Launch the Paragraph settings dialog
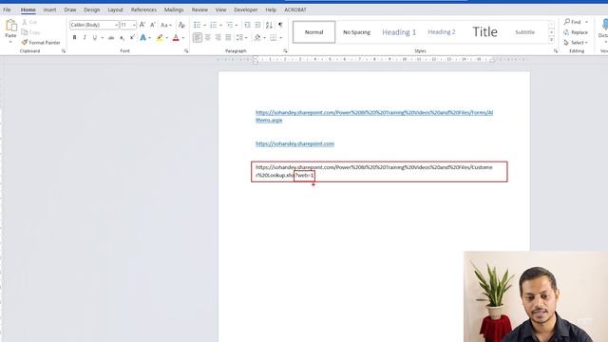This screenshot has width=608, height=342. pos(285,50)
